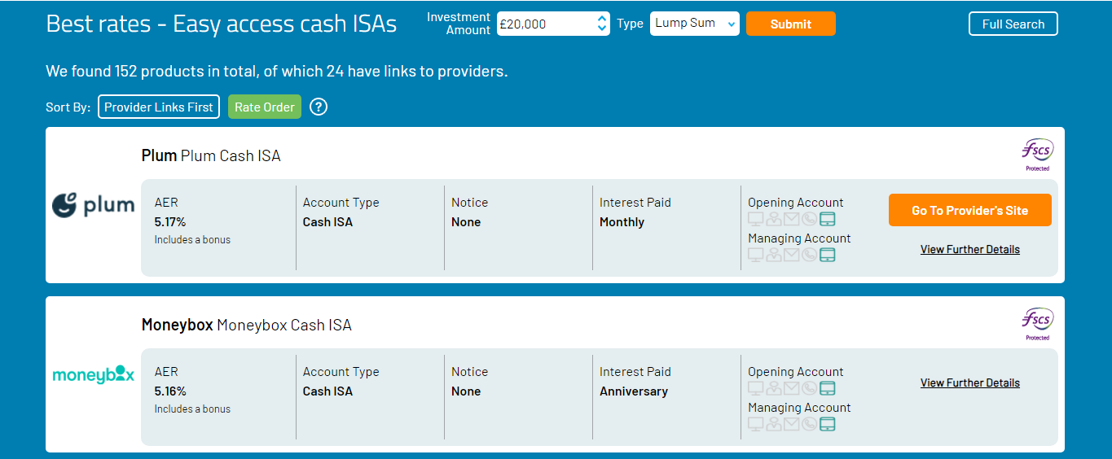Viewport: 1112px width, 459px height.
Task: Click the FSCS Protected badge on Plum card
Action: click(x=1037, y=155)
